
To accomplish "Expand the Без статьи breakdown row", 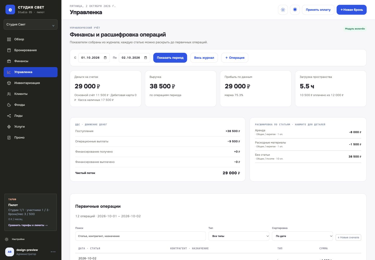I will click(308, 157).
